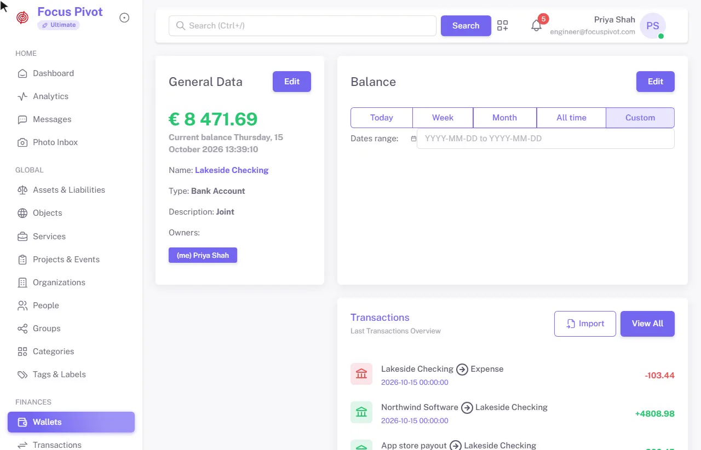This screenshot has width=701, height=450.
Task: Click the Services briefcase icon
Action: pyautogui.click(x=22, y=236)
